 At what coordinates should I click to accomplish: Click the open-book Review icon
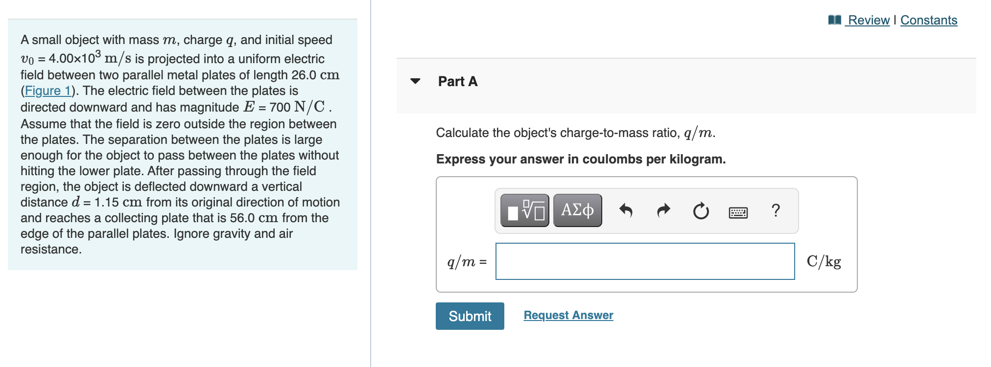pos(836,20)
